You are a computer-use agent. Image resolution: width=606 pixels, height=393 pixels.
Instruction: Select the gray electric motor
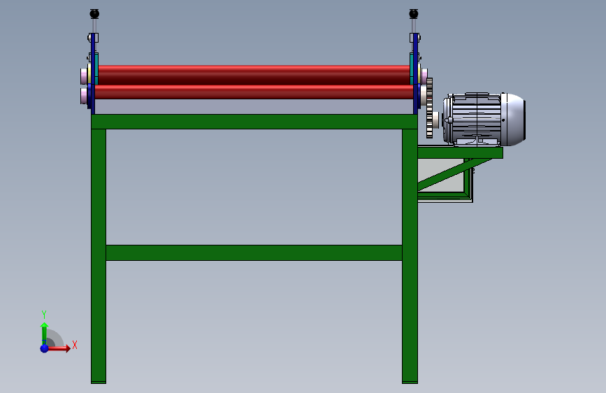484,119
